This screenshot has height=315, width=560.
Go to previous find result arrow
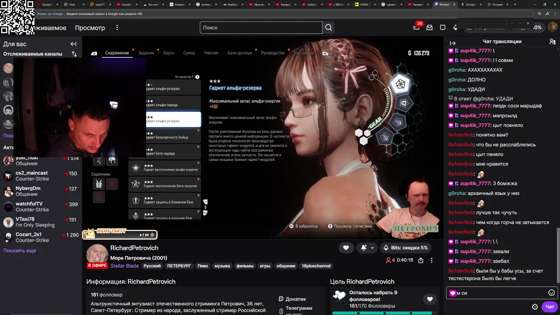pyautogui.click(x=513, y=23)
